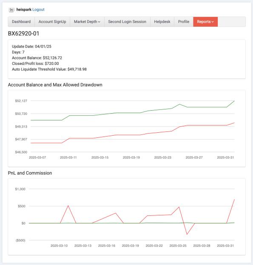Go to the Profile tab
Image resolution: width=253 pixels, height=265 pixels.
(184, 22)
